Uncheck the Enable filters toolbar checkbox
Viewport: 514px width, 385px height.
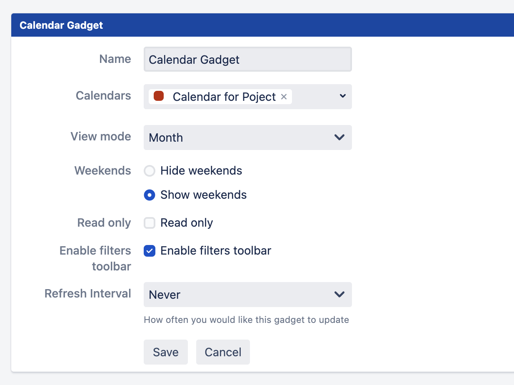tap(150, 251)
